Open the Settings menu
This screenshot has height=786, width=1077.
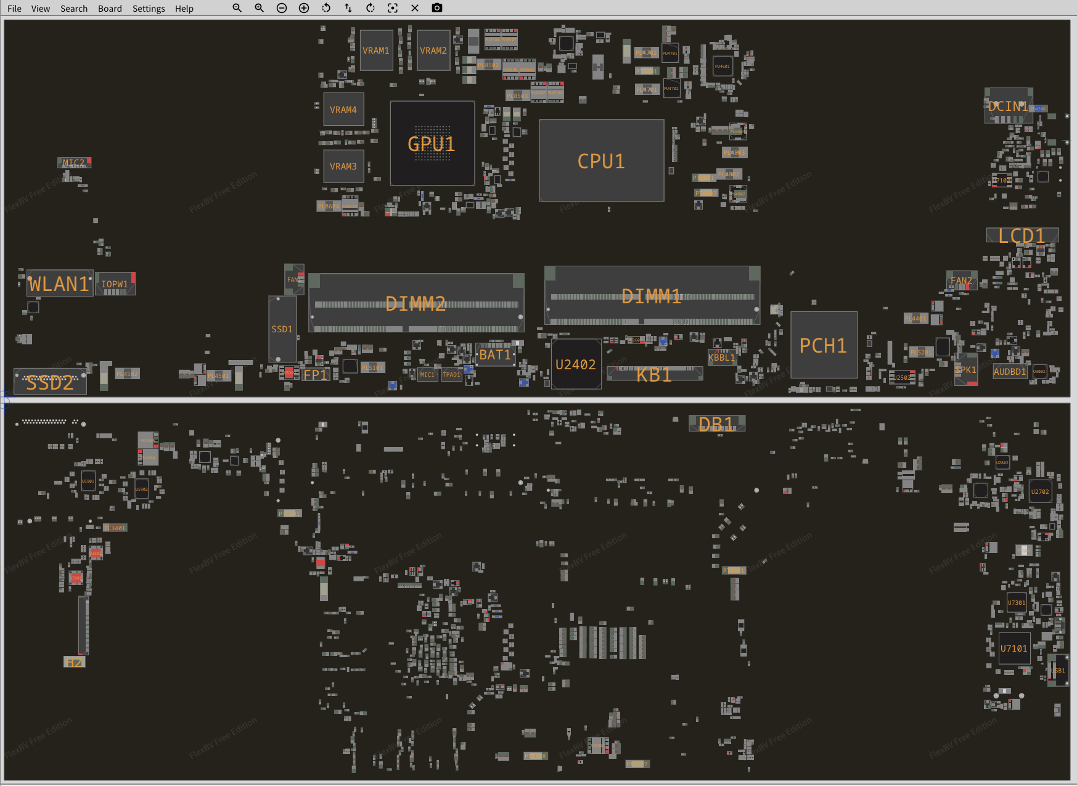(149, 9)
